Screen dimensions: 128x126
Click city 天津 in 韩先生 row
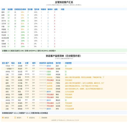click(x=34, y=88)
